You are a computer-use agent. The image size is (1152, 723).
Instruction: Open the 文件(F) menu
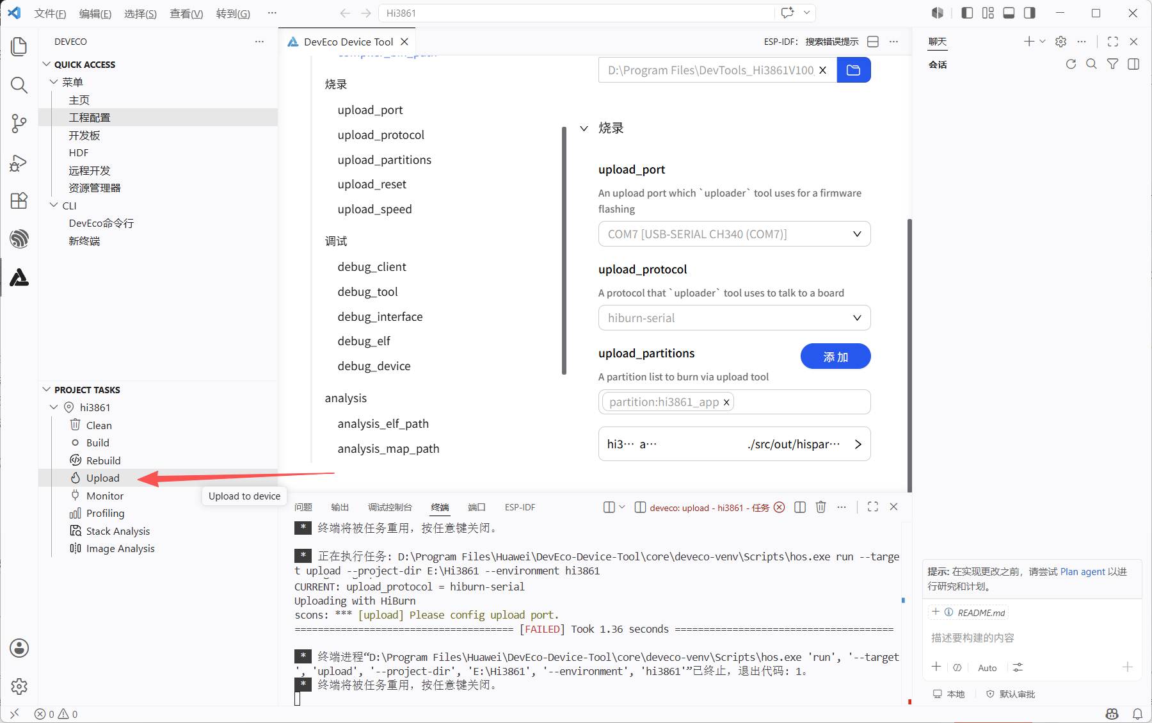click(x=50, y=13)
